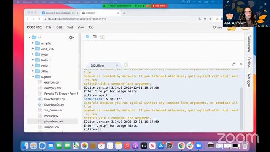The height and width of the screenshot is (152, 270).
Task: Expand the a.myfile folder
Action: point(33,43)
